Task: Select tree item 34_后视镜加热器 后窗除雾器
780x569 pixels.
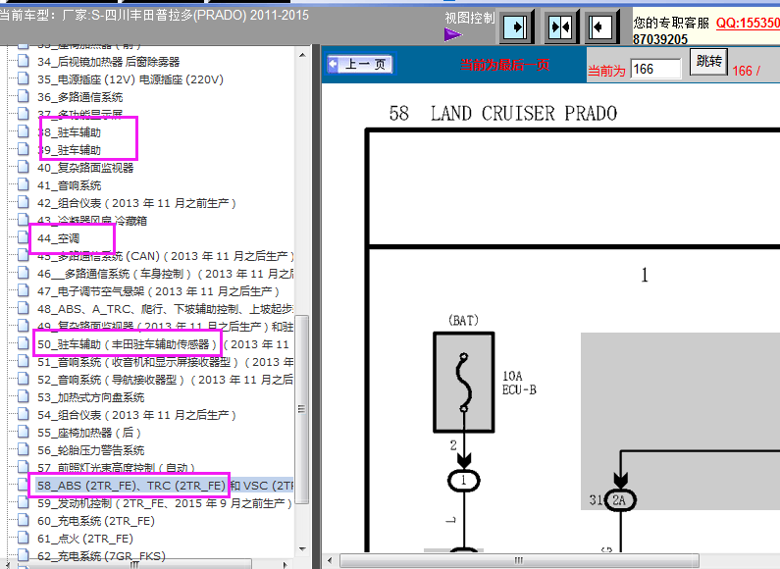Action: (x=109, y=62)
